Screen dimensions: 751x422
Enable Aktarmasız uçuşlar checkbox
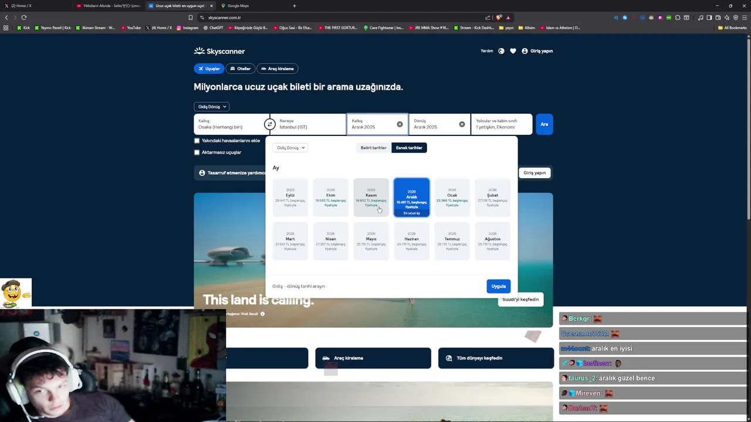[x=197, y=152]
